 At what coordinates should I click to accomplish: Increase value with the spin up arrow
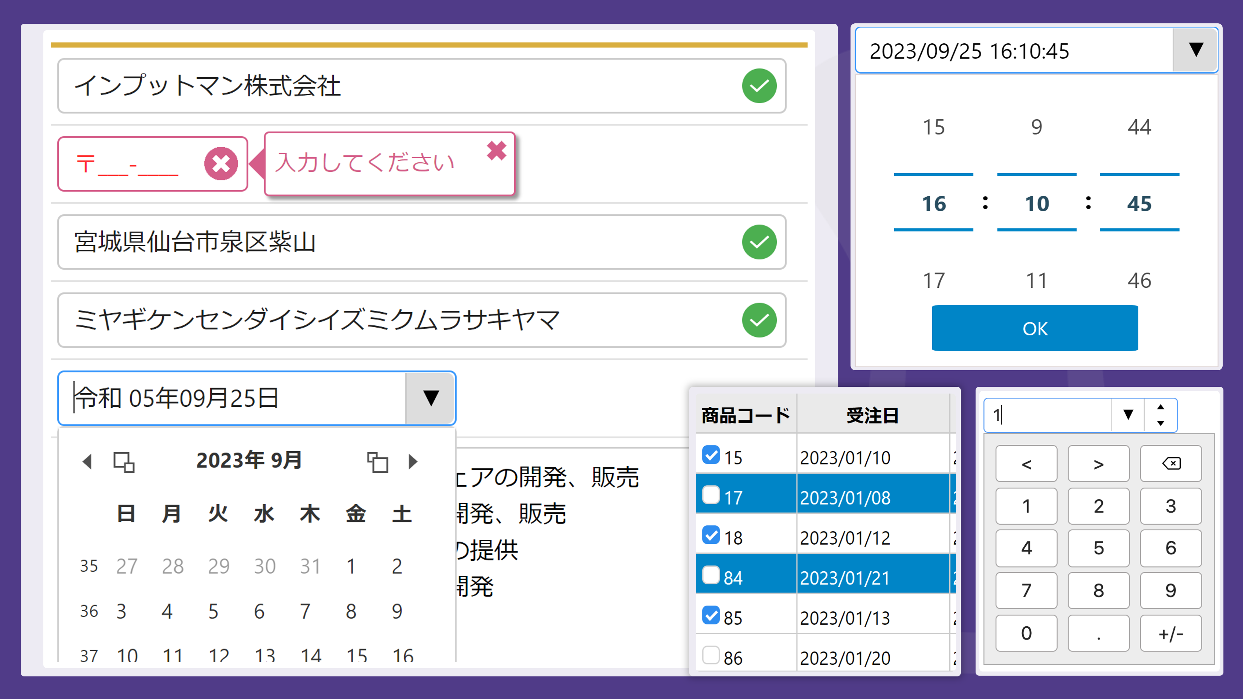pos(1161,407)
